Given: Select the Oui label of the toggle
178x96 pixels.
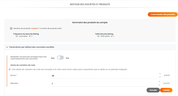Looking at the screenshot, I should tap(67, 58).
